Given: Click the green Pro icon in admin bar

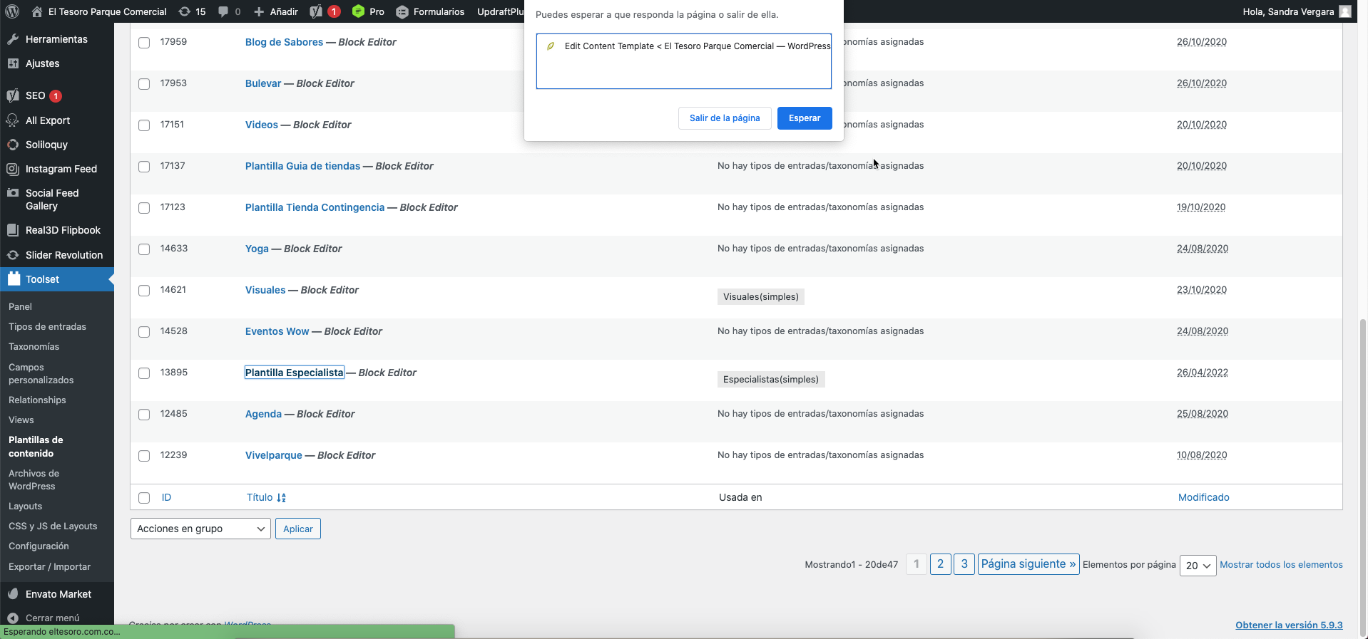Looking at the screenshot, I should coord(358,11).
